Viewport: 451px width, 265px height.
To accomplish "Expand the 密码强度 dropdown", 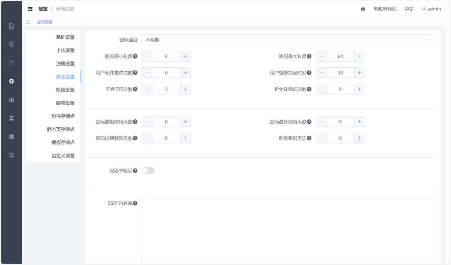I will [289, 40].
